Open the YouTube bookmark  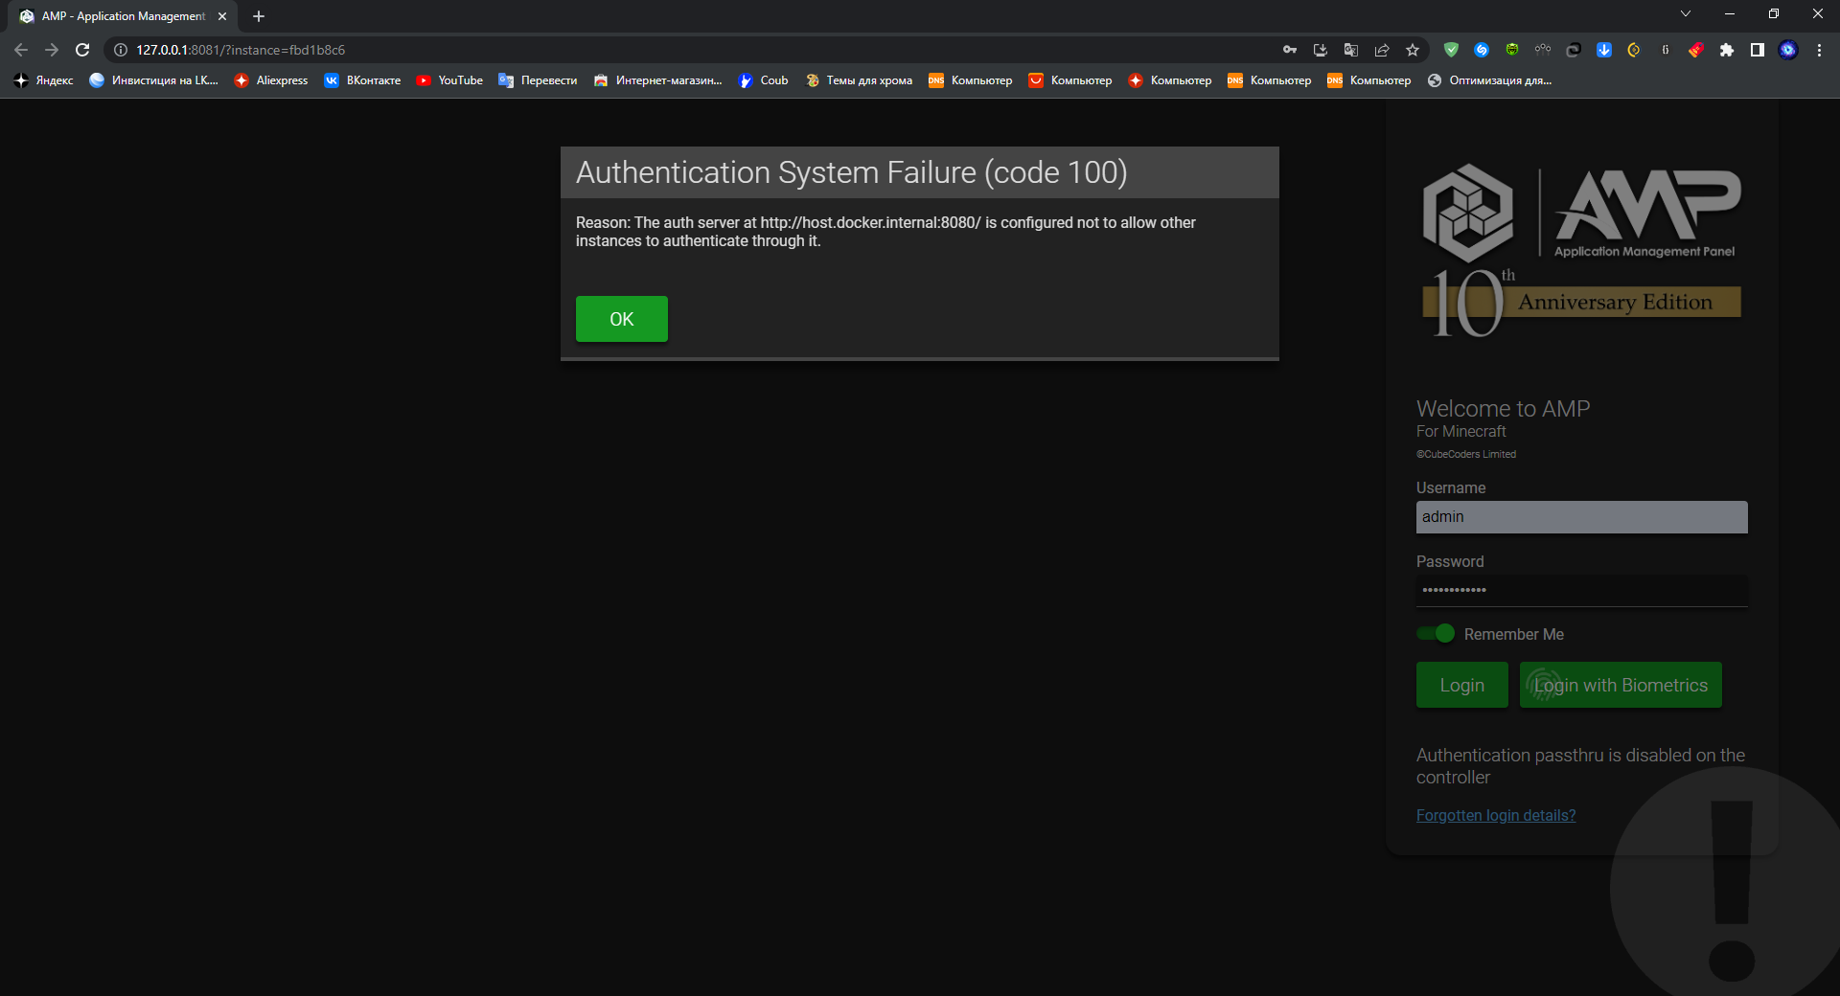(449, 80)
